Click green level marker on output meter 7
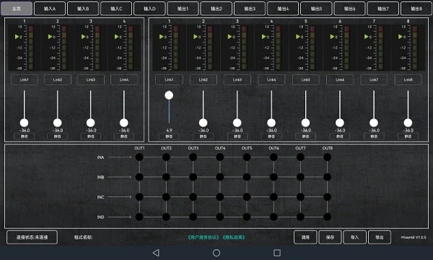The image size is (433, 260). [366, 36]
